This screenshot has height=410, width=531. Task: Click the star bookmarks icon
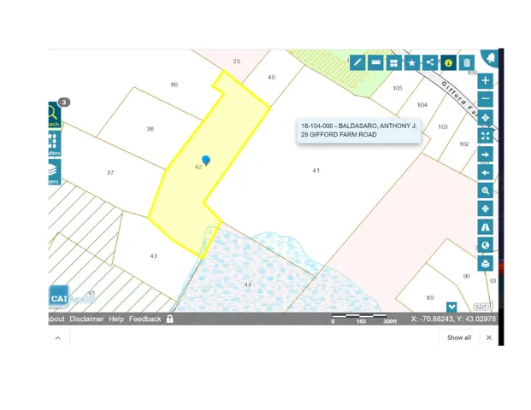[411, 62]
